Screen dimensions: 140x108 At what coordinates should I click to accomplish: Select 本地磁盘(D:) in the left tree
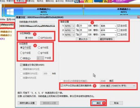(6, 32)
